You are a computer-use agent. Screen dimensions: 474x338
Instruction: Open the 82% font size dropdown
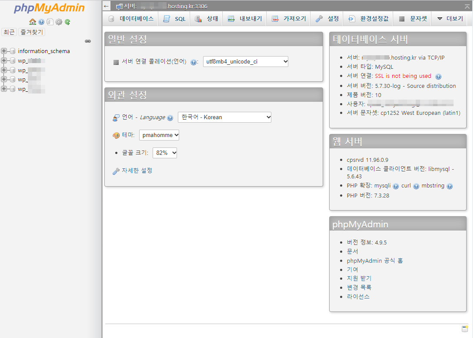pos(165,153)
